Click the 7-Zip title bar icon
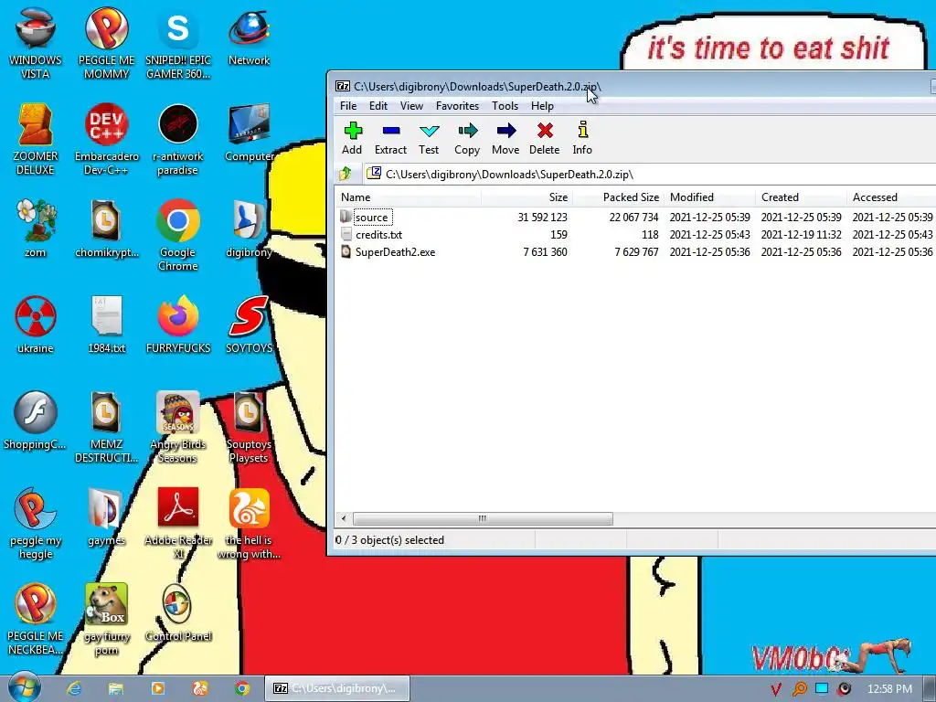The height and width of the screenshot is (702, 936). coord(343,87)
